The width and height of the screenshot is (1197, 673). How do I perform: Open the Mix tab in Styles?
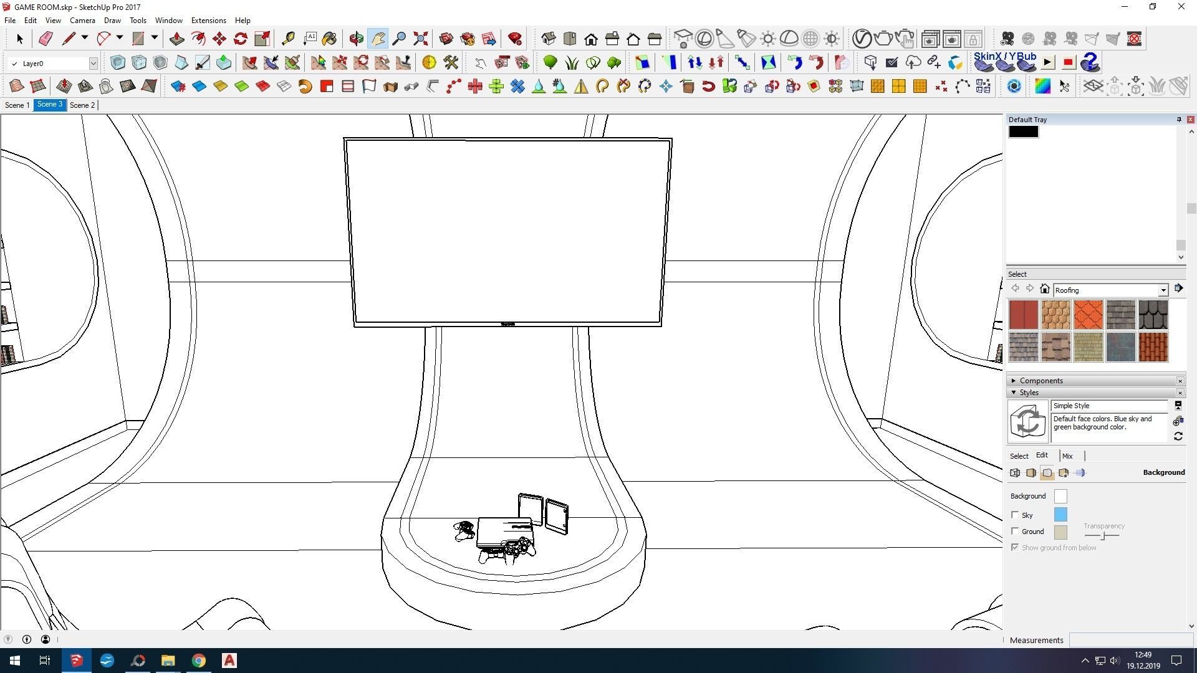[x=1067, y=456]
